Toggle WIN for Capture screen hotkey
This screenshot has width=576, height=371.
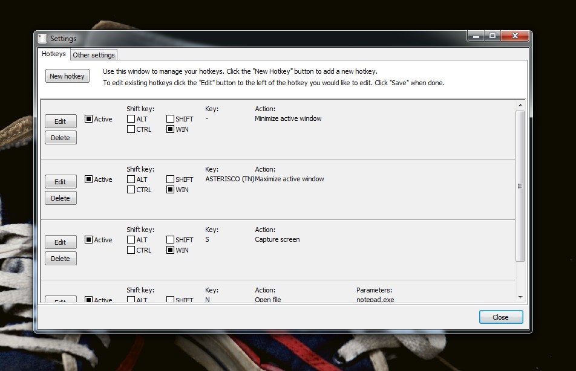[170, 250]
